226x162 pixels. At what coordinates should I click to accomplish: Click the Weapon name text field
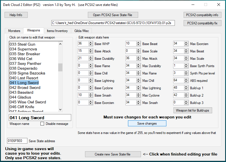(x=40, y=118)
